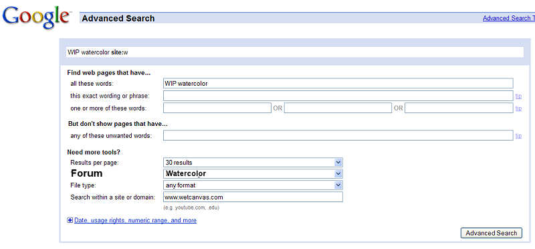535x249 pixels.
Task: Focus Search within a site field
Action: click(x=253, y=197)
